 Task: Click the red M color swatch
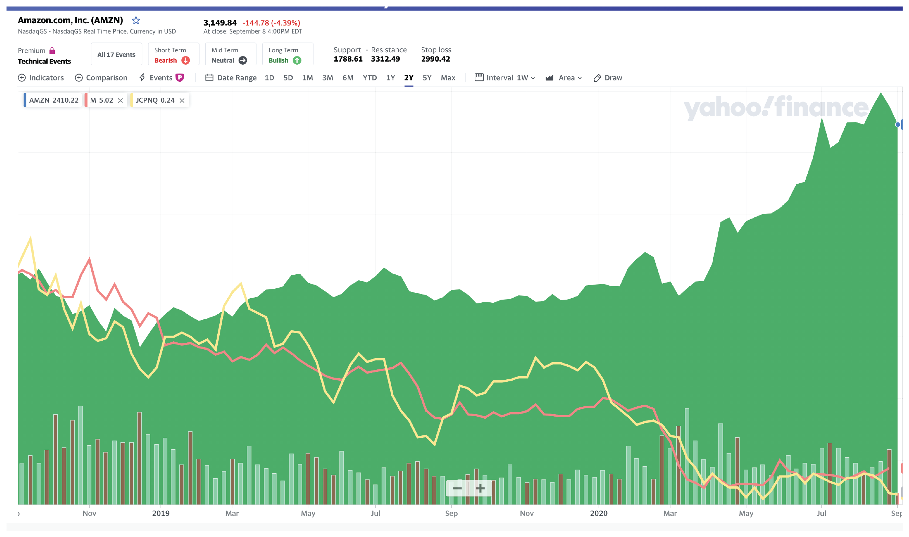86,100
